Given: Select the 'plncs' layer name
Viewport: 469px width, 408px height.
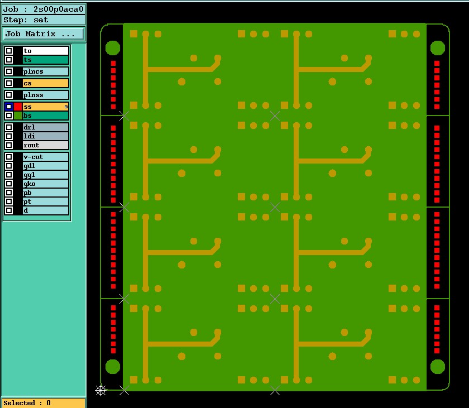Looking at the screenshot, I should pyautogui.click(x=45, y=71).
